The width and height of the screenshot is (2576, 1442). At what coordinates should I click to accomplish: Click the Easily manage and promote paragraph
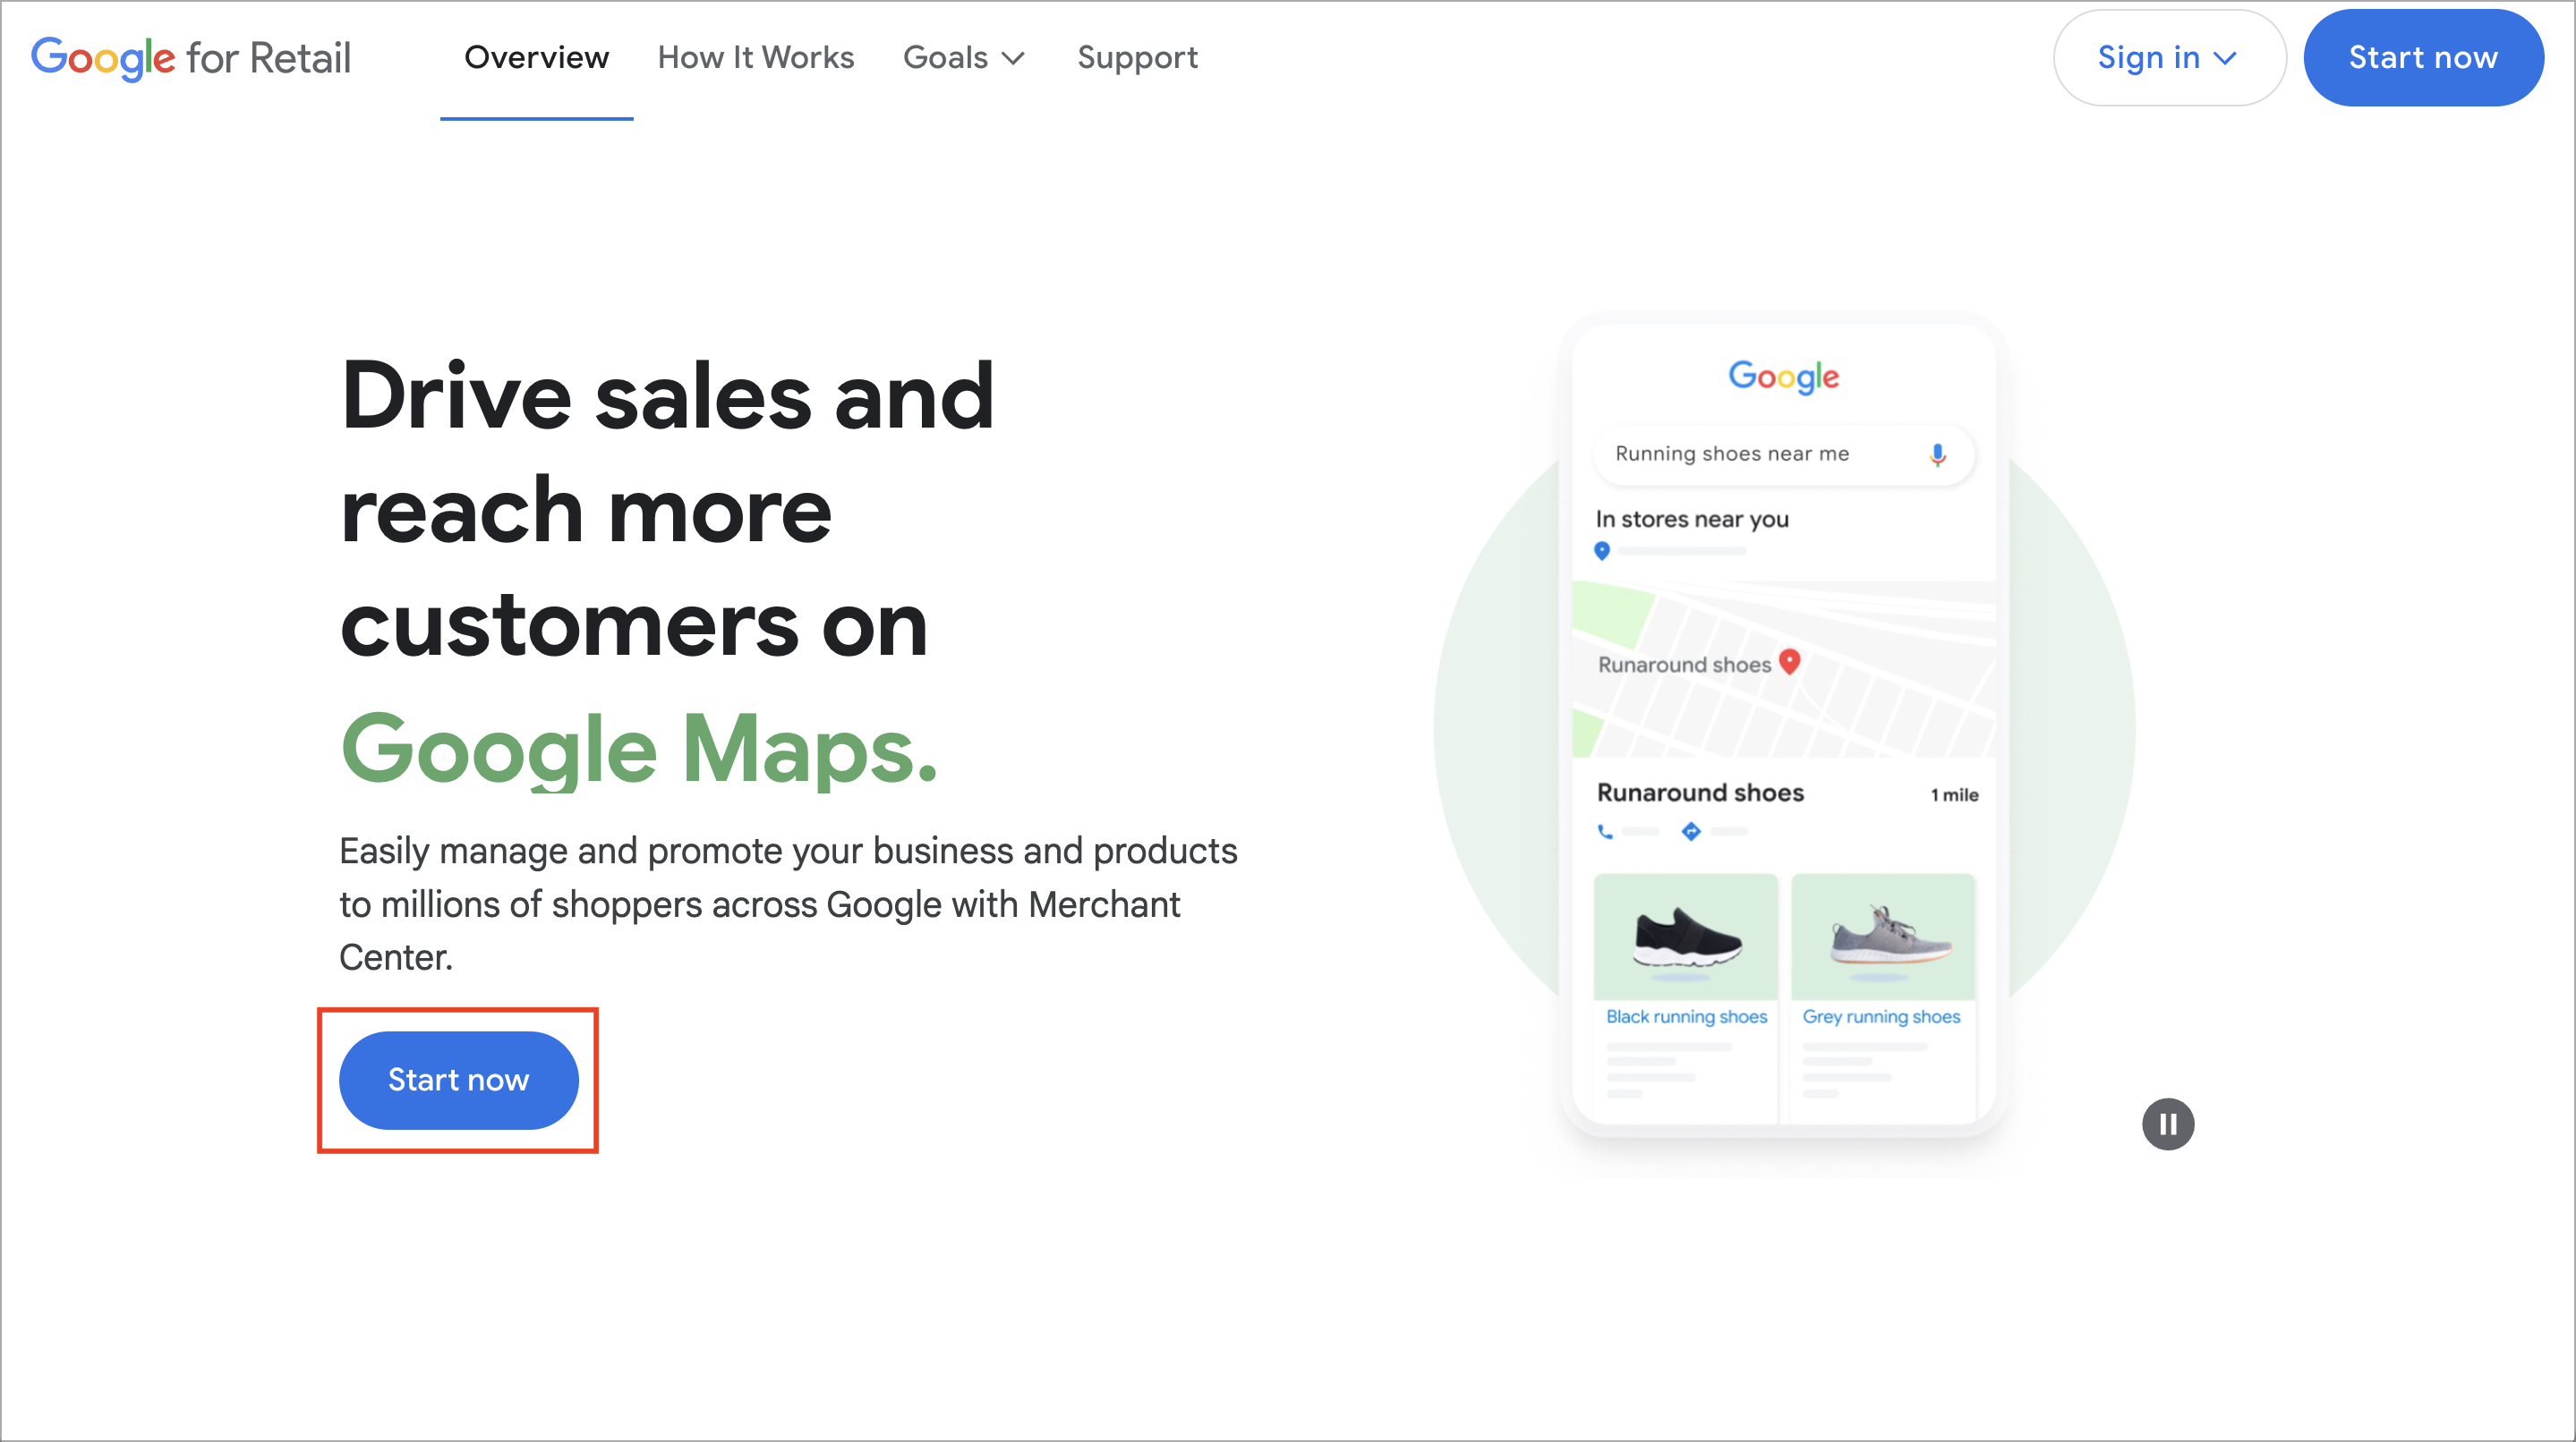[788, 904]
